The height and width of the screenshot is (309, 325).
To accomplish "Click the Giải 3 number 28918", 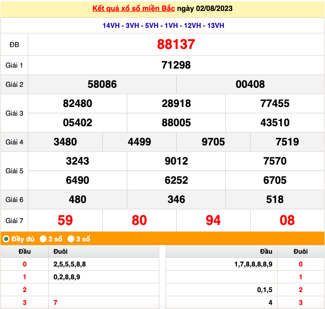I will point(176,103).
